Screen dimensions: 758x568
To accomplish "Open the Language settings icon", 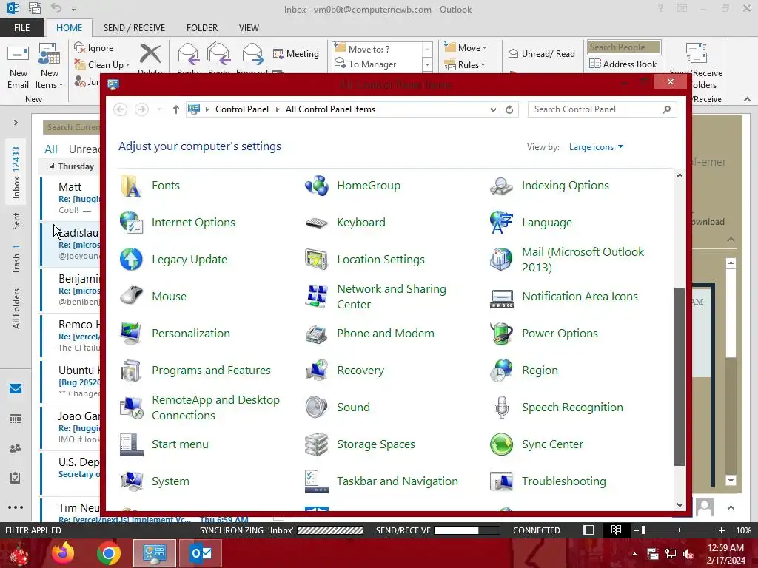I will tap(501, 223).
